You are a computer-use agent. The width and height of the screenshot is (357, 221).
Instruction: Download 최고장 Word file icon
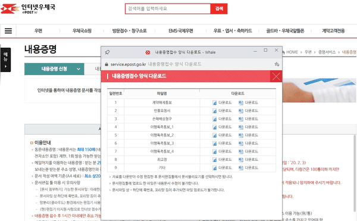(x=240, y=160)
